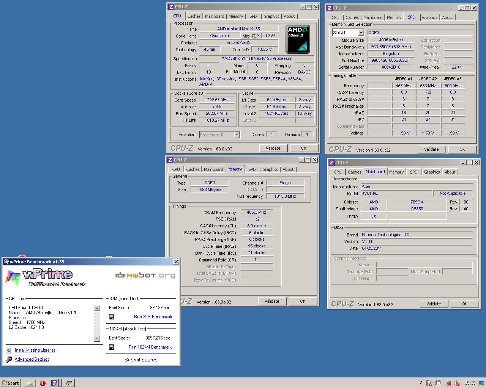The image size is (486, 388).
Task: Open the Processor #1 selection dropdown
Action: (x=237, y=135)
